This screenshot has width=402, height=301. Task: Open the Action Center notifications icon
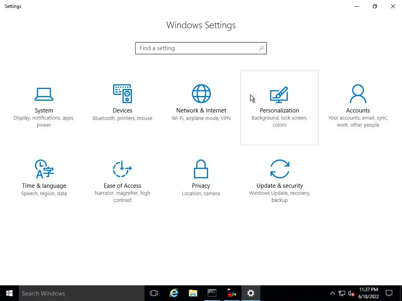click(389, 293)
